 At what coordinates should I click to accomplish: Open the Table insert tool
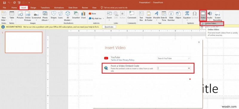[12, 16]
